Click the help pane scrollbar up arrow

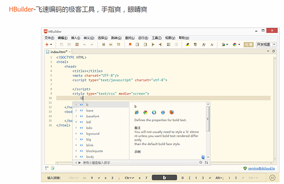[208, 104]
